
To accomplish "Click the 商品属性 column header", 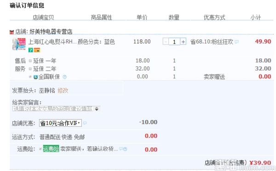I will click(101, 17).
